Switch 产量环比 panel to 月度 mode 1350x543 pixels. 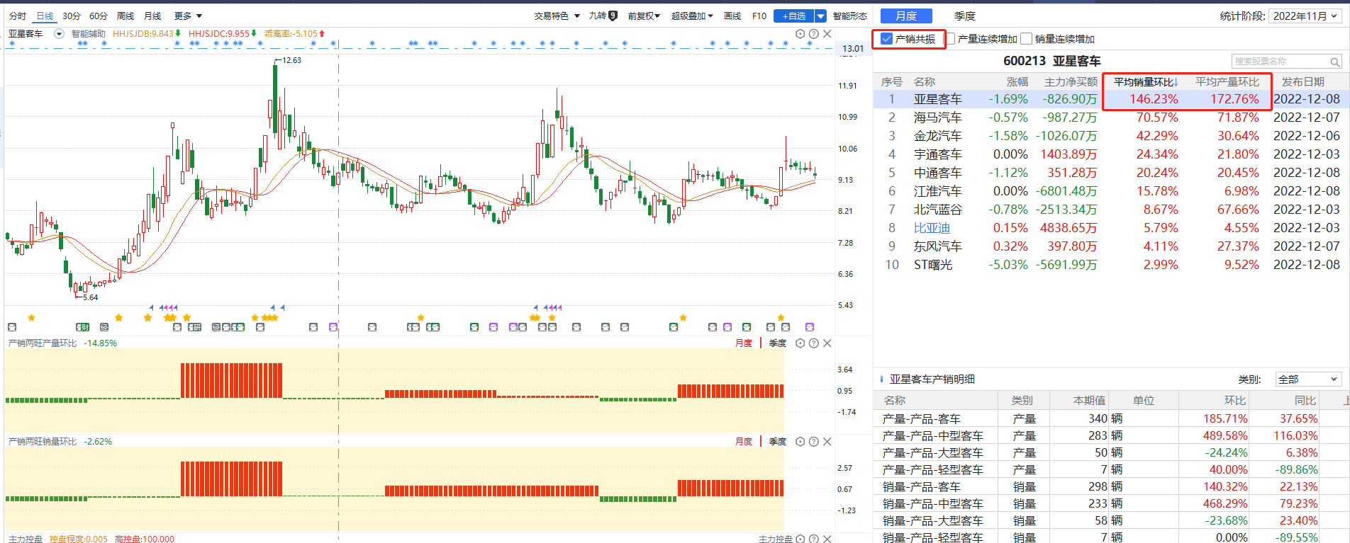coord(743,343)
